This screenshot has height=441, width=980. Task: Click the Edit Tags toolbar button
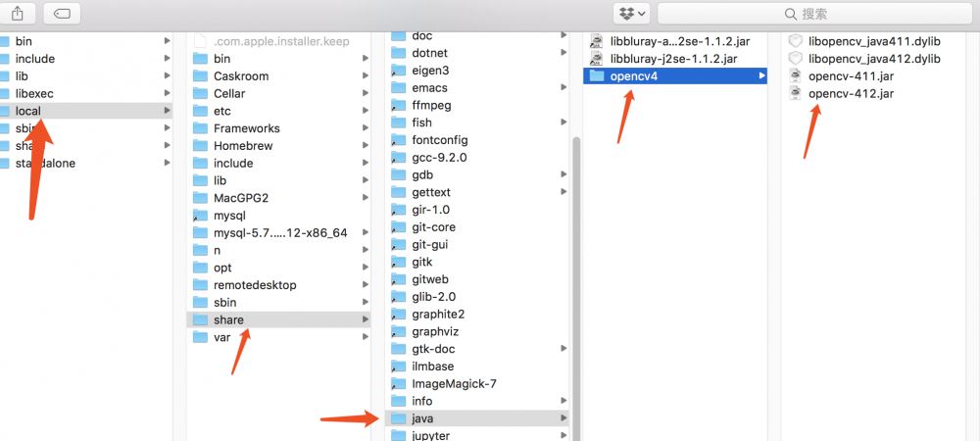62,13
